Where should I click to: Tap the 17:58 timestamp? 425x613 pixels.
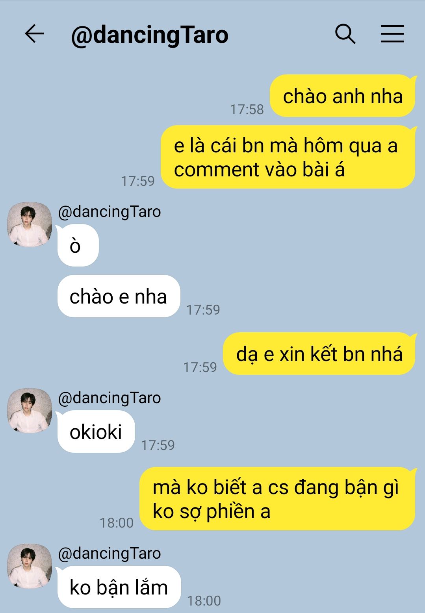click(247, 109)
